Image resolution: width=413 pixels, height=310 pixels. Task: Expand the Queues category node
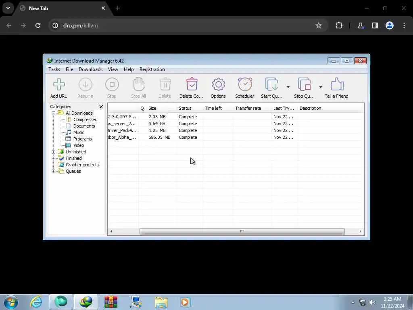[x=54, y=171]
